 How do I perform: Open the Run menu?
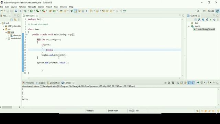56,7
